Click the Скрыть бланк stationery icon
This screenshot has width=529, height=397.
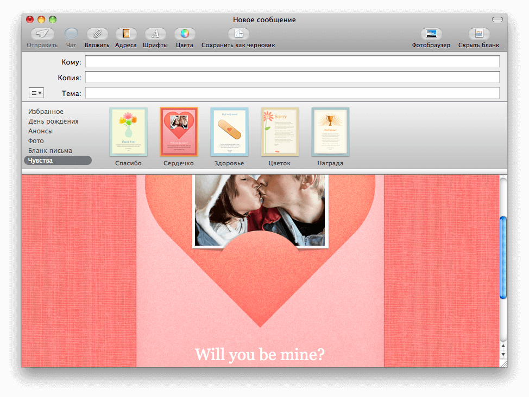pos(479,34)
